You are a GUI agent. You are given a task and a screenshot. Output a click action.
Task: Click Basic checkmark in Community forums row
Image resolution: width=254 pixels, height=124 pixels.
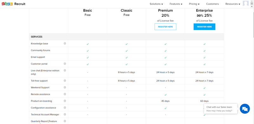(88, 51)
